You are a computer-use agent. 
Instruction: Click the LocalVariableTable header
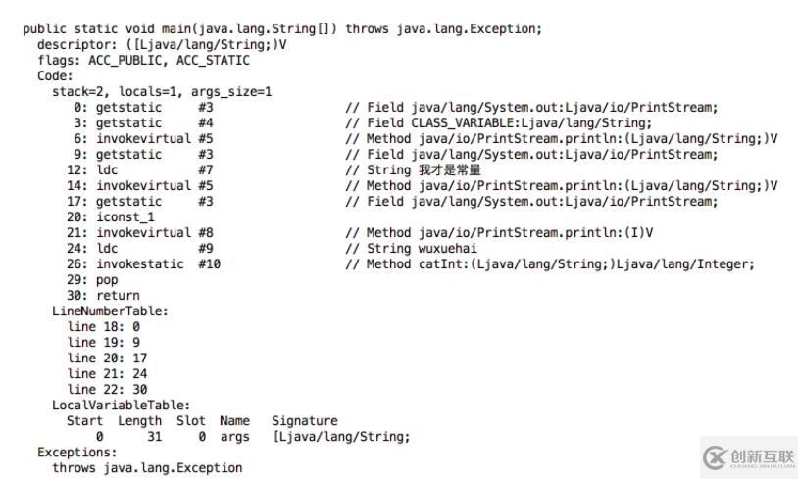pyautogui.click(x=122, y=406)
